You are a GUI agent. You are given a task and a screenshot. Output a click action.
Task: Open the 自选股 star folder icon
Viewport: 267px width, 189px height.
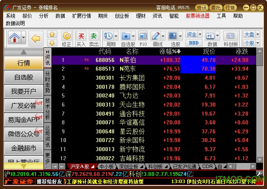click(x=126, y=36)
